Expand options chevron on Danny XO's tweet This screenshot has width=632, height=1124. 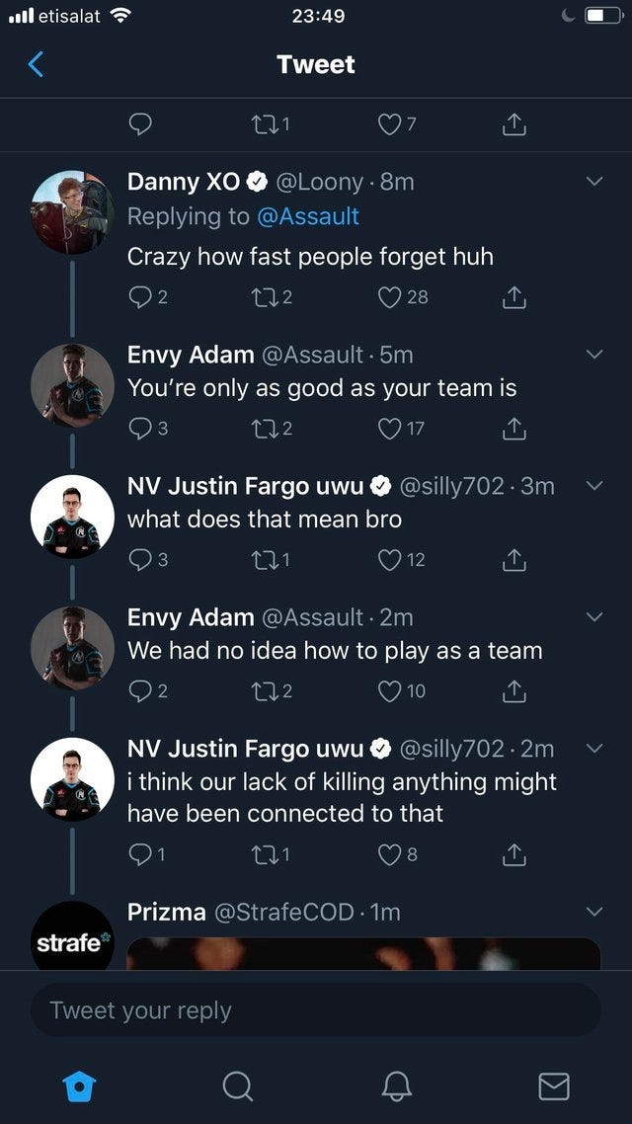coord(593,182)
